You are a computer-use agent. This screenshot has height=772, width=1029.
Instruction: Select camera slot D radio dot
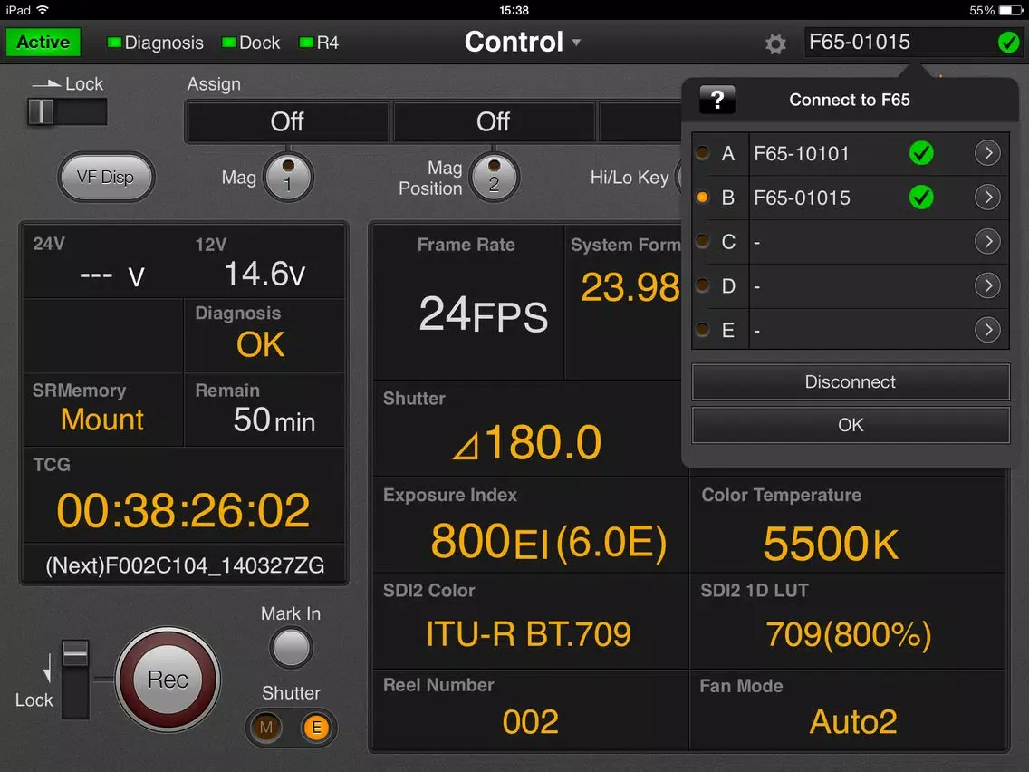702,285
